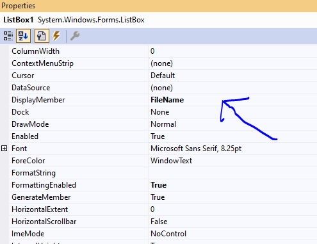The width and height of the screenshot is (317, 244).
Task: Open Events lightning bolt icon
Action: [56, 36]
